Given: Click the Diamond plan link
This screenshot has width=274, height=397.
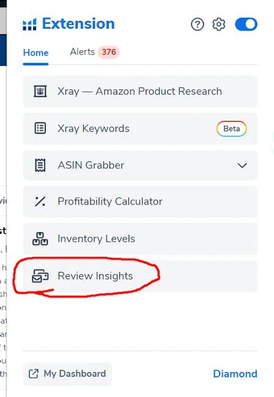Looking at the screenshot, I should point(235,374).
